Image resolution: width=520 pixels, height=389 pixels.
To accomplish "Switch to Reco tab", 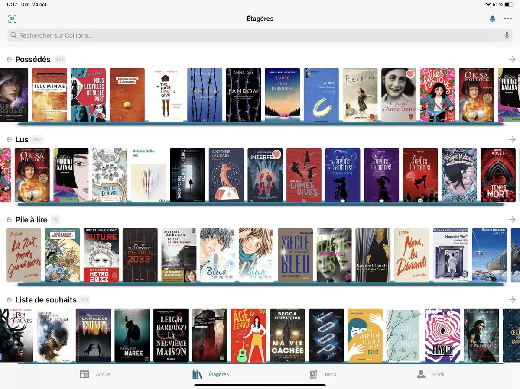I will pos(323,374).
